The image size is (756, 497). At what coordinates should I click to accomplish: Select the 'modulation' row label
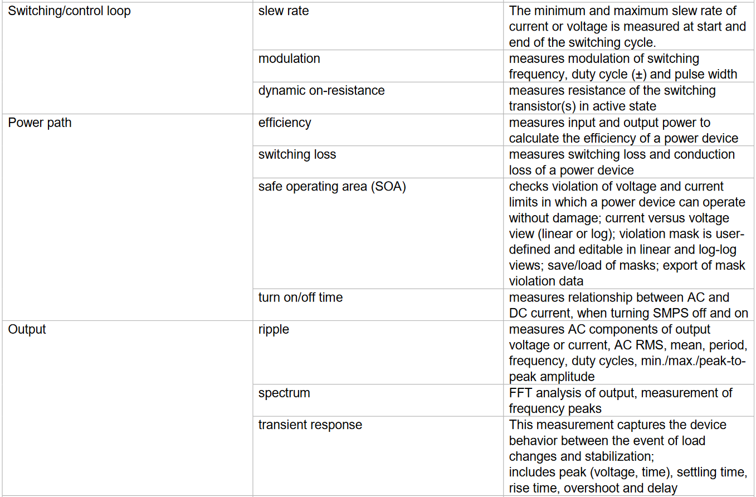[x=289, y=59]
